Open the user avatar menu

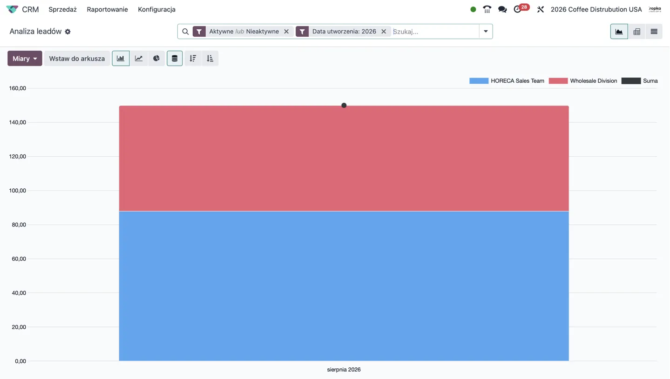[655, 9]
